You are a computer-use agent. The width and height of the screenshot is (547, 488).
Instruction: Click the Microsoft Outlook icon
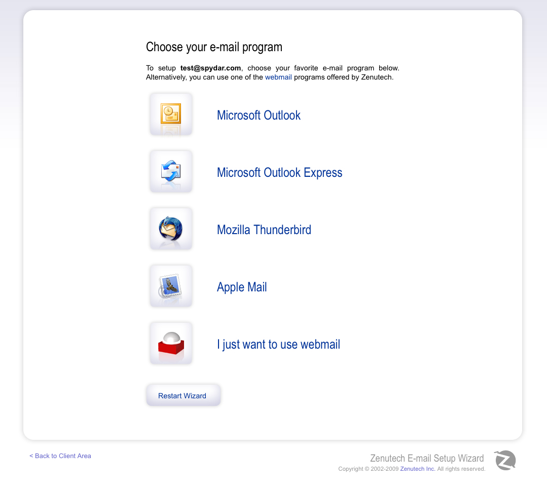pos(171,114)
